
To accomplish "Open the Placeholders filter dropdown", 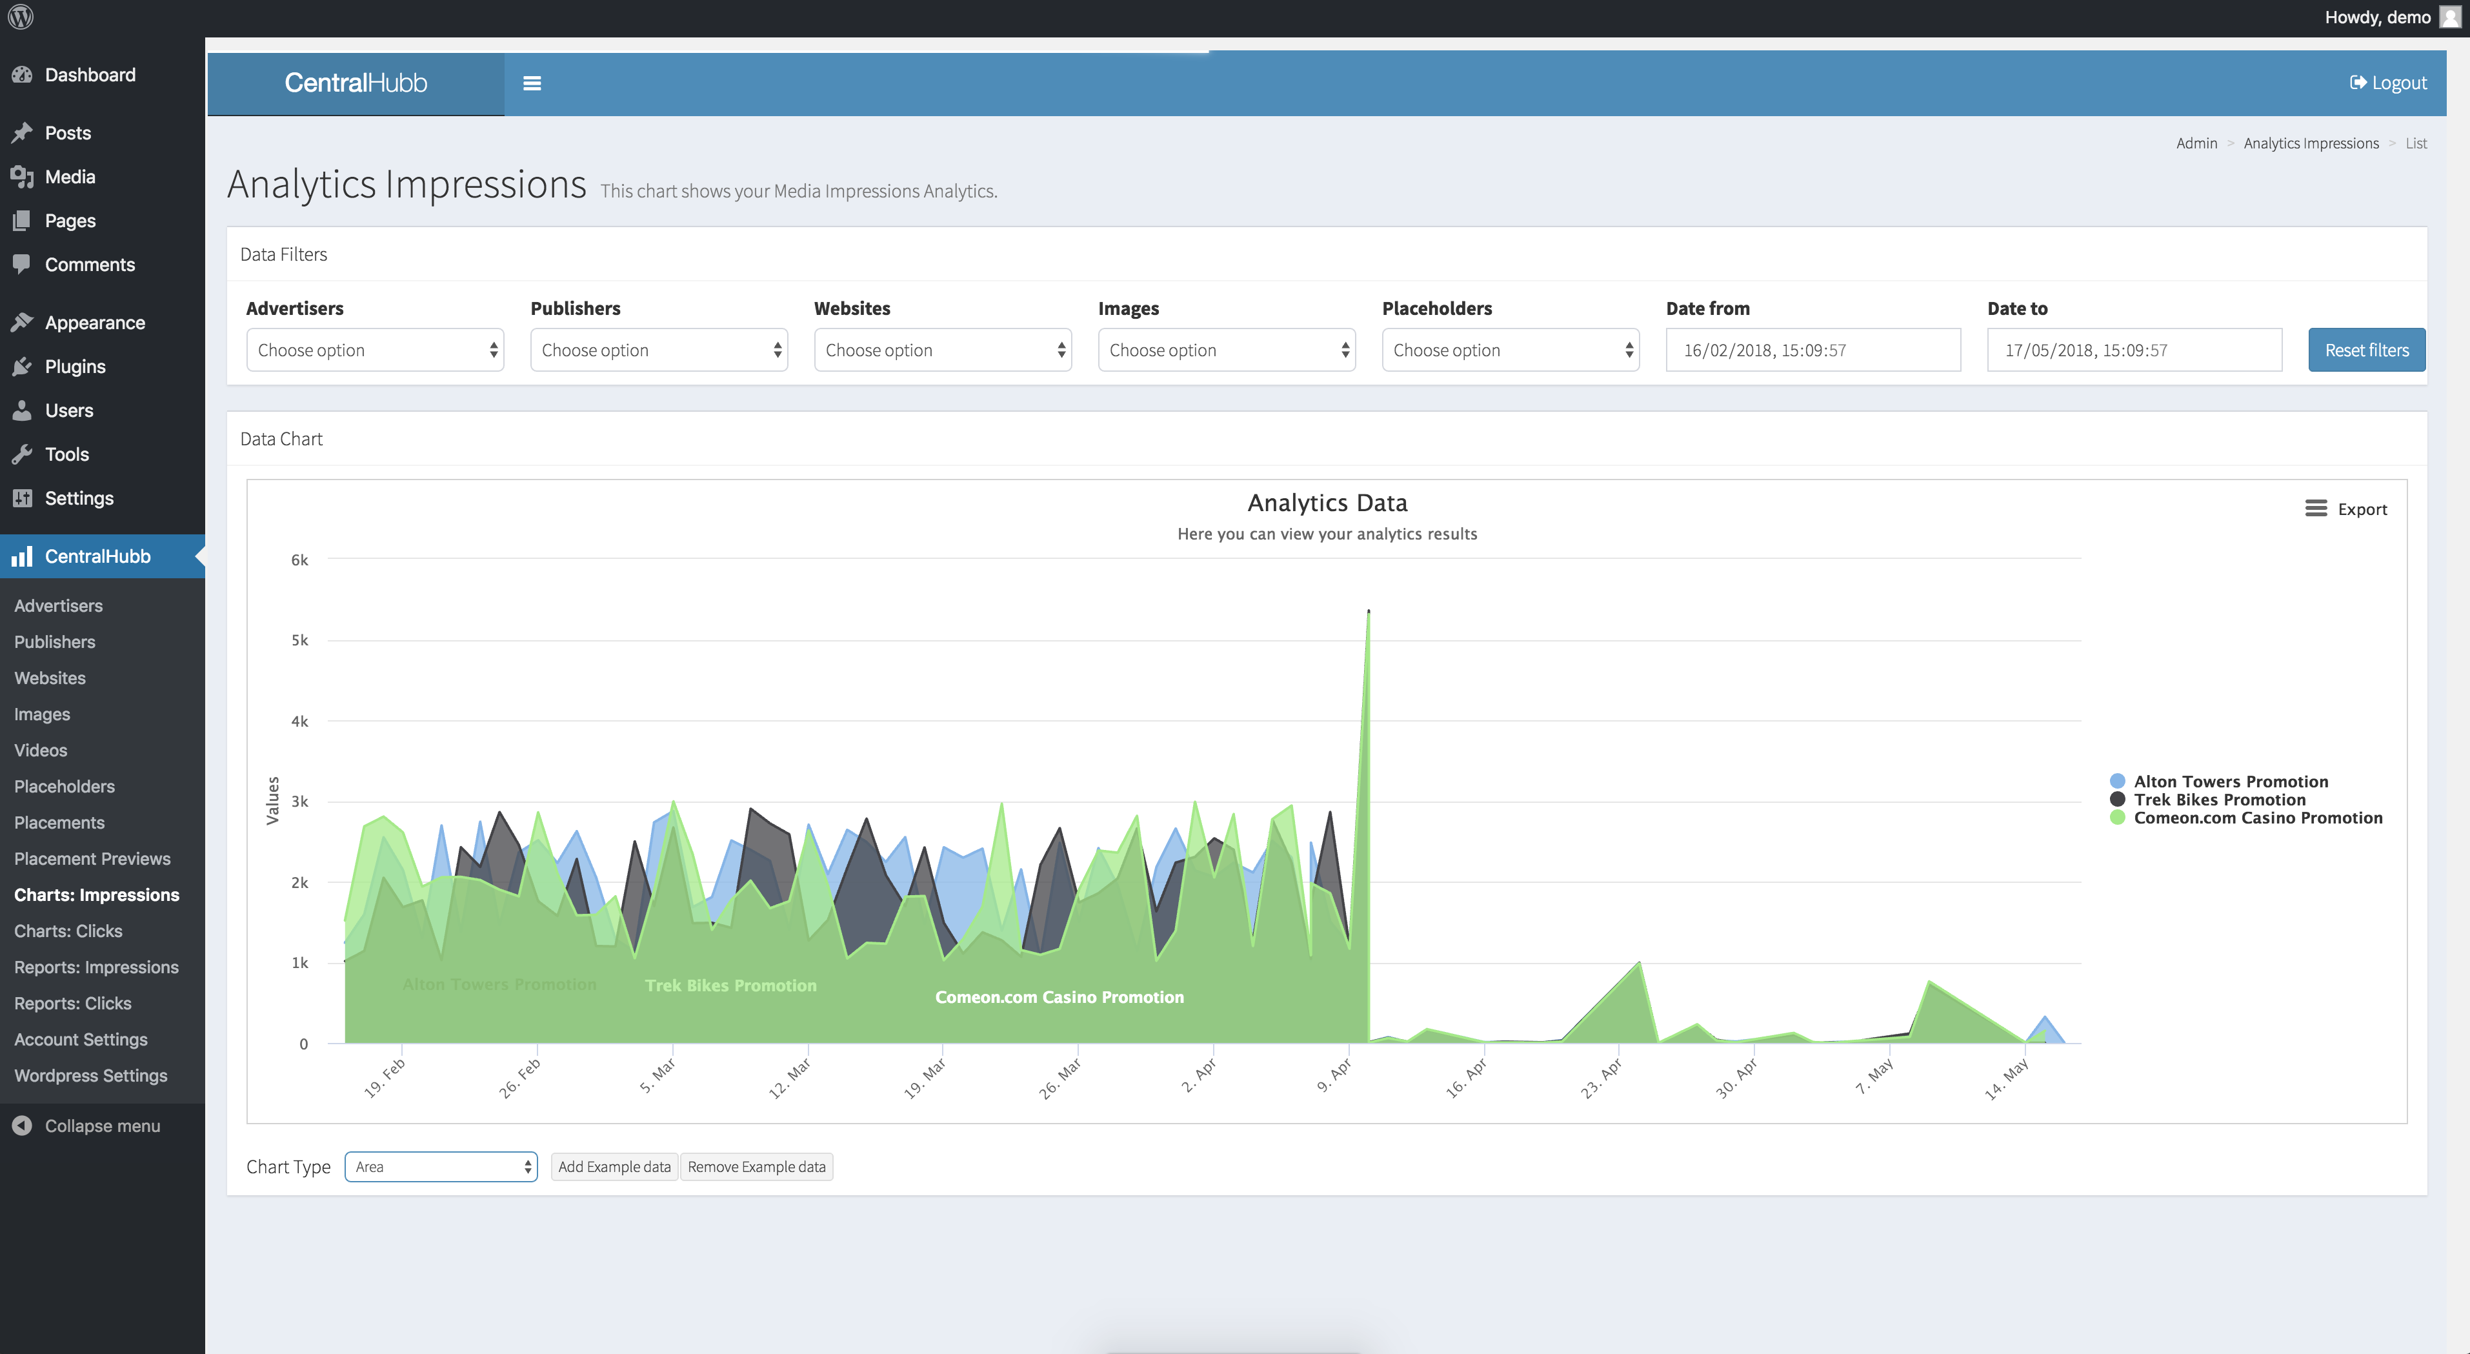I will [1510, 350].
